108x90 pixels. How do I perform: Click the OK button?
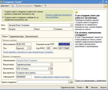(87, 88)
